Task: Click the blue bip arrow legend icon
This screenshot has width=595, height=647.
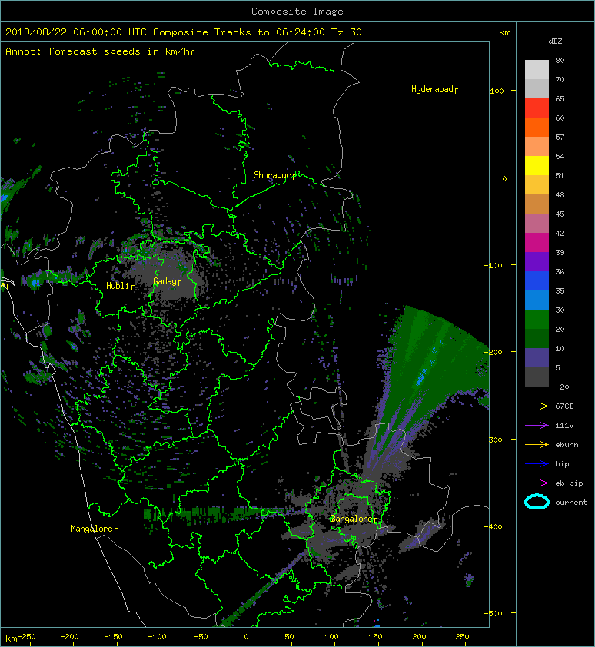Action: [537, 464]
